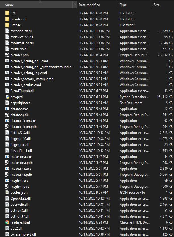Open the Name column filter dropdown arrow

tap(74, 5)
